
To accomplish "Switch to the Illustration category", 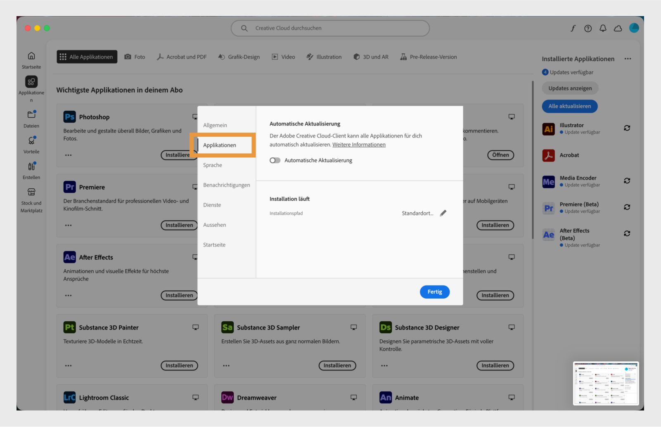I will (324, 57).
